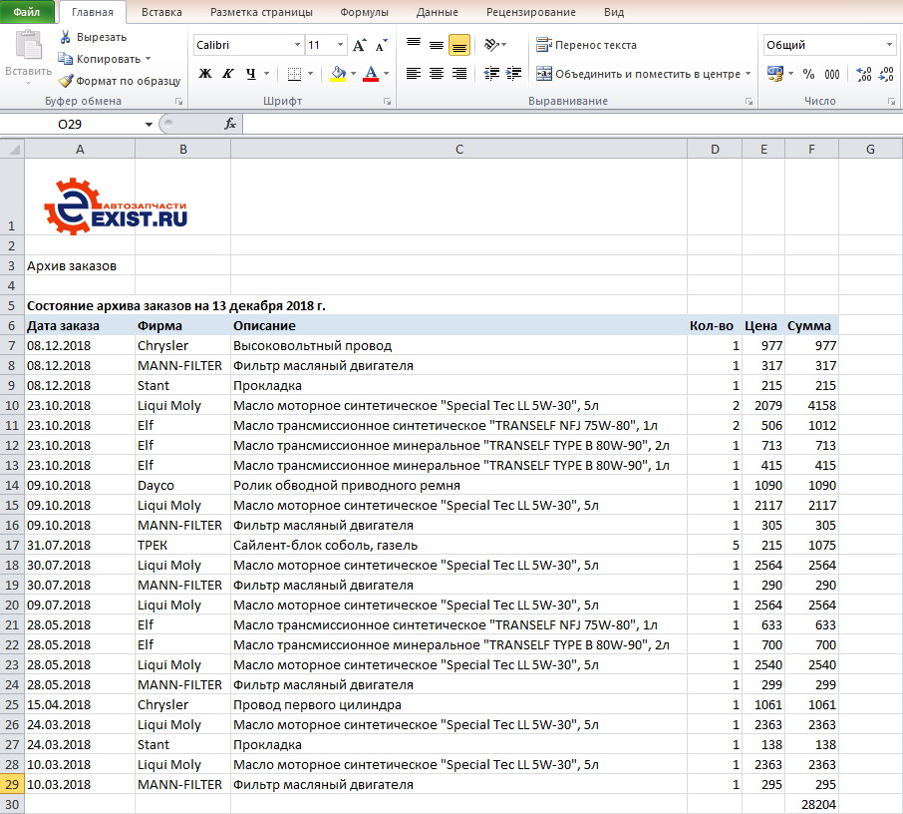The image size is (903, 814).
Task: Click the EXIST.RU logo image
Action: (x=116, y=206)
